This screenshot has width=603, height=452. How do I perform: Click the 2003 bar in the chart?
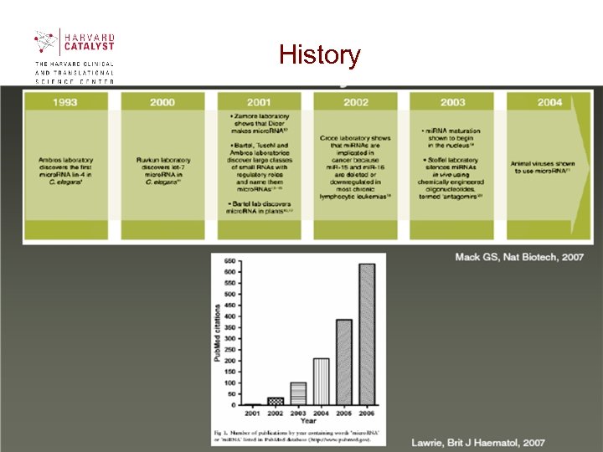[x=298, y=393]
